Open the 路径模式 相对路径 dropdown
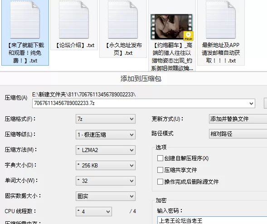The width and height of the screenshot is (267, 224). click(x=238, y=134)
